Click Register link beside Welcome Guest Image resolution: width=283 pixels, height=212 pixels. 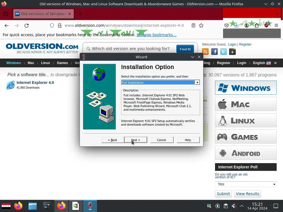point(245,44)
